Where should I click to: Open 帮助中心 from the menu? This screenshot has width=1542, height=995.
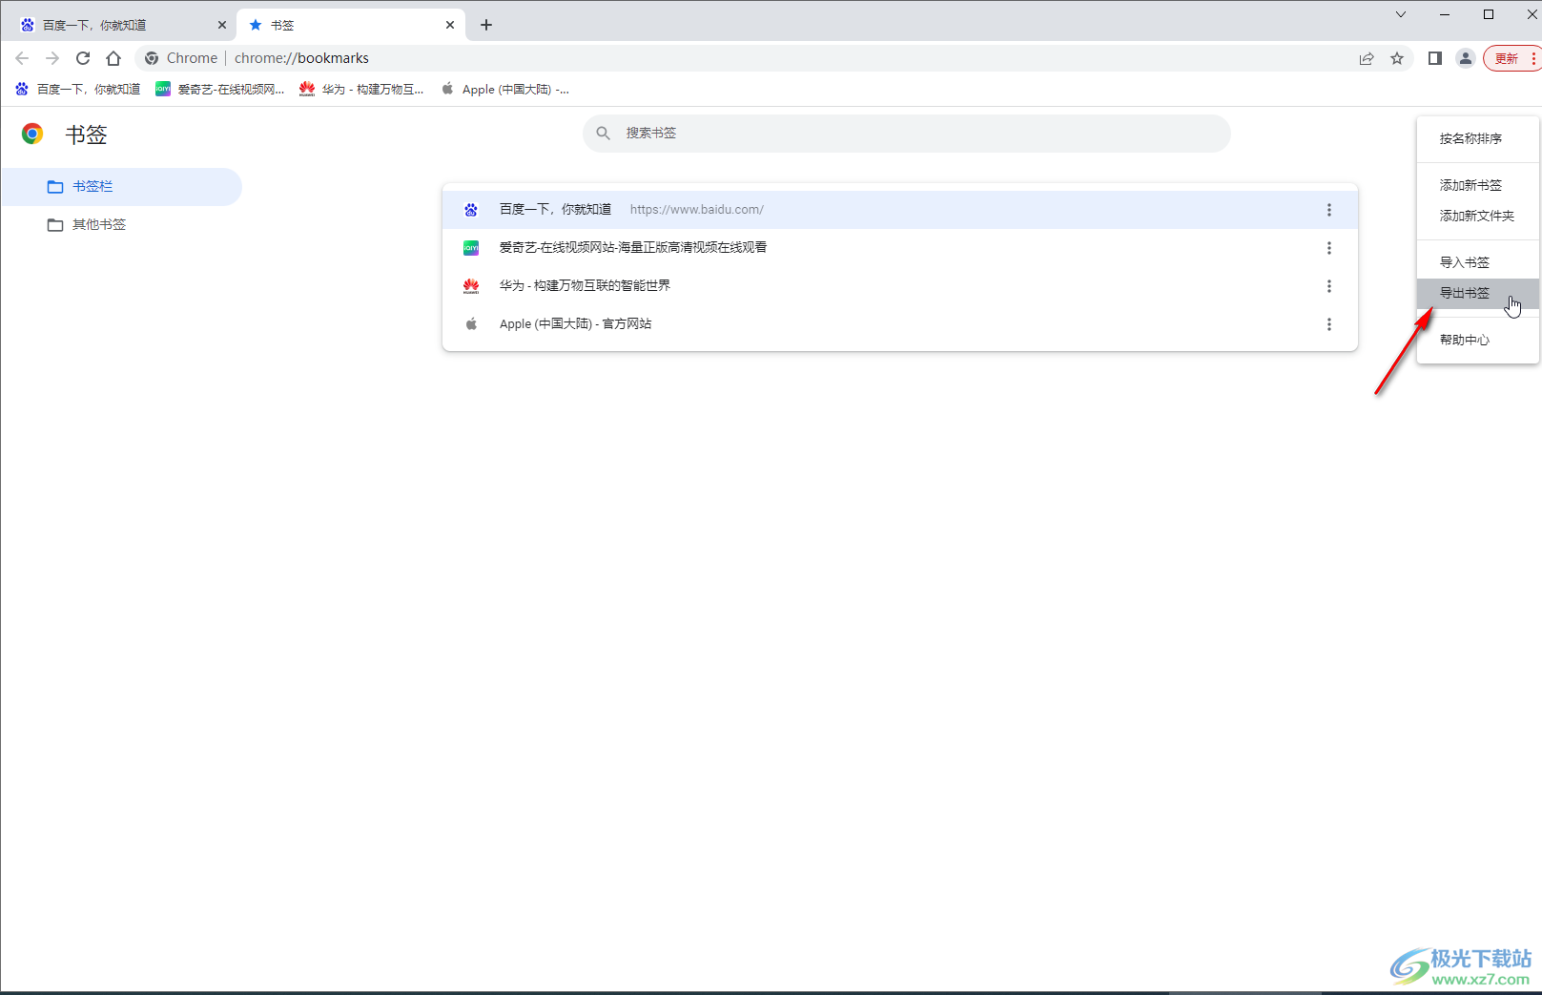[x=1478, y=341]
